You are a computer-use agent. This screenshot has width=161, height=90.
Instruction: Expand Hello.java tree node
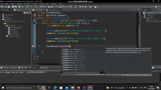[x=7, y=30]
